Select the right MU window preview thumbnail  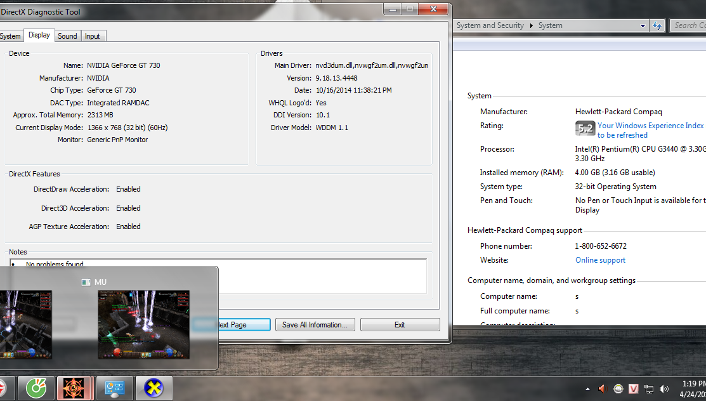143,324
